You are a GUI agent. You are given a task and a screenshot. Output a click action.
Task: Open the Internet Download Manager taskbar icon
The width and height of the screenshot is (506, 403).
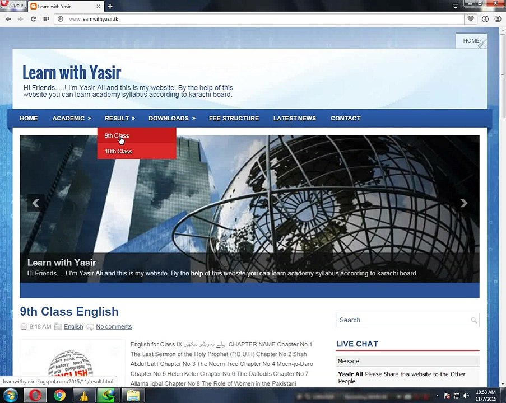109,395
